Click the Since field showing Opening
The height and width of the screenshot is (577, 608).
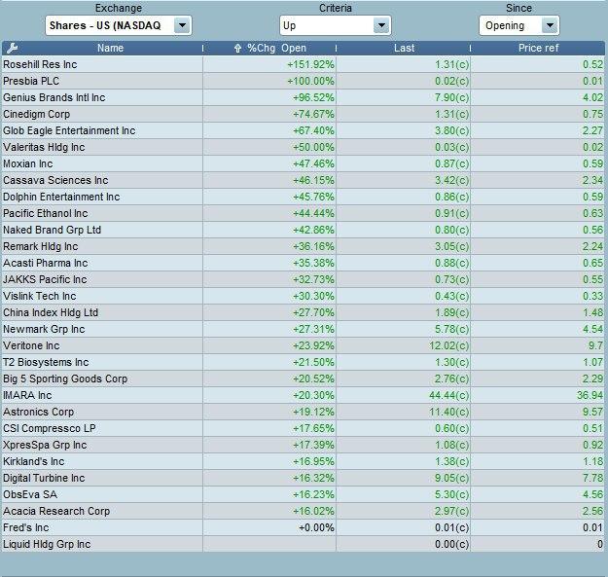[x=519, y=25]
